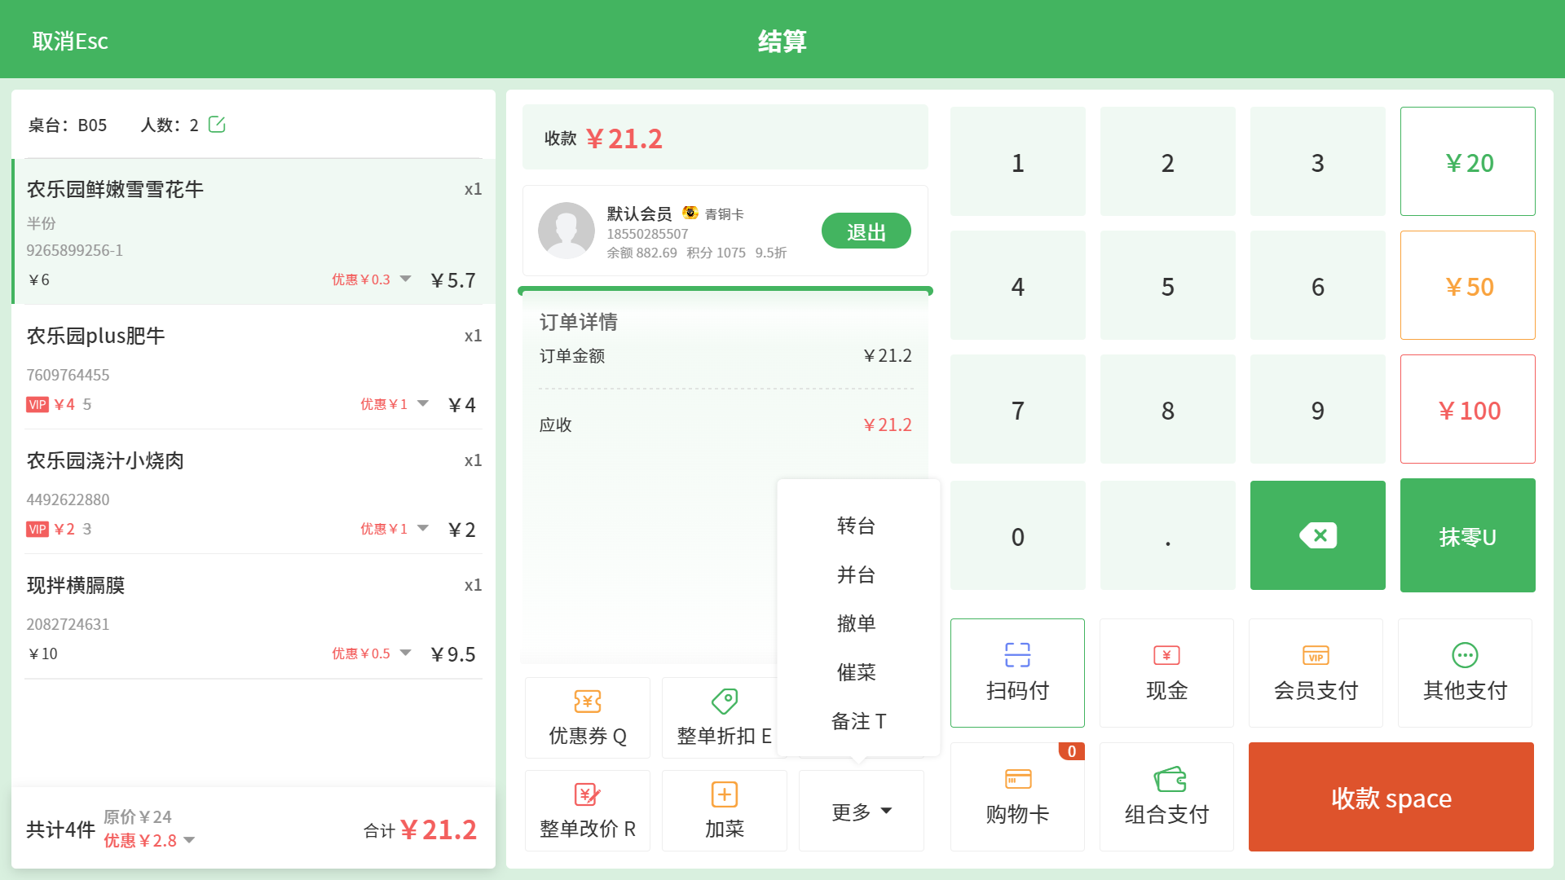
Task: Expand 优惠￥0.5 arrow for 现拌横膈膜
Action: point(405,653)
